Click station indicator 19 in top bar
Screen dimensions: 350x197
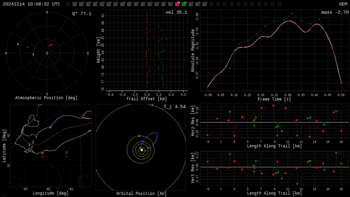(198, 4)
